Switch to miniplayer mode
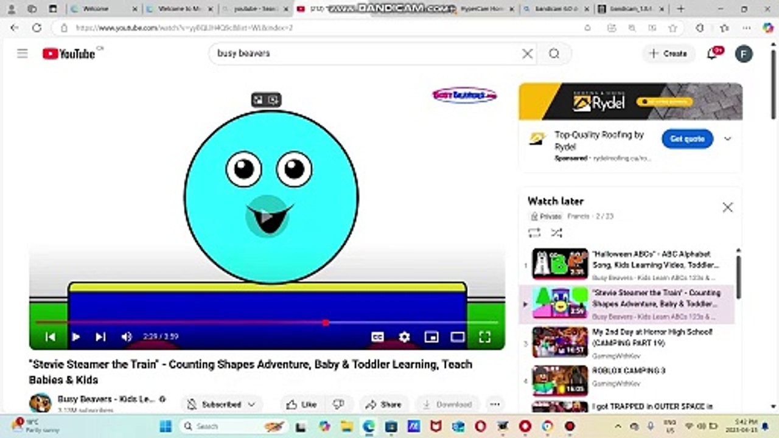Screen dimensions: 779x438 (x=431, y=336)
